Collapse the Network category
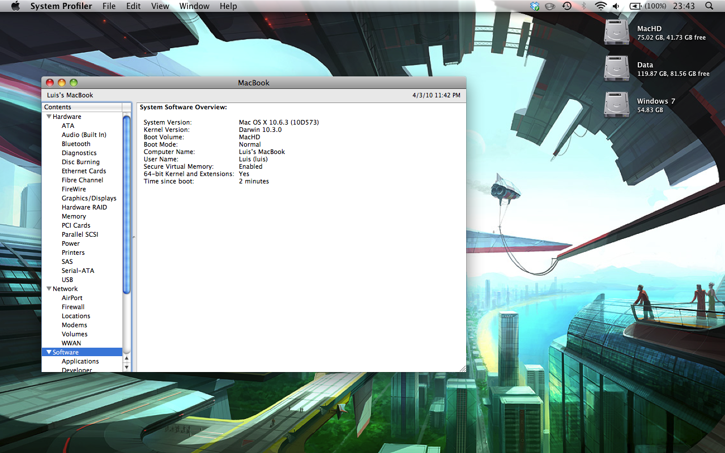The image size is (725, 453). (49, 289)
